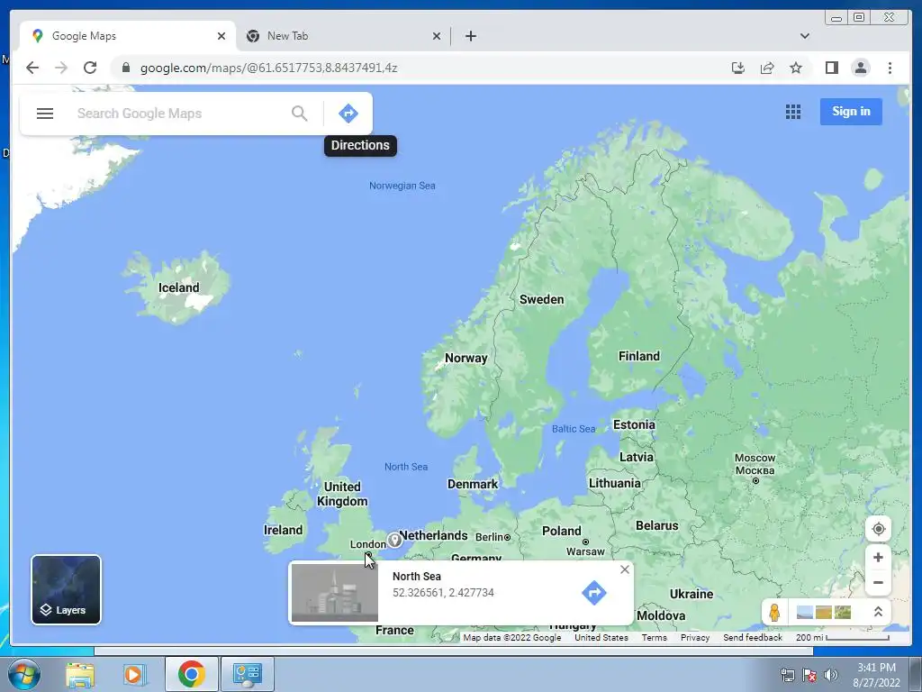Expand the imagery strip chevrons
The image size is (922, 692).
878,612
